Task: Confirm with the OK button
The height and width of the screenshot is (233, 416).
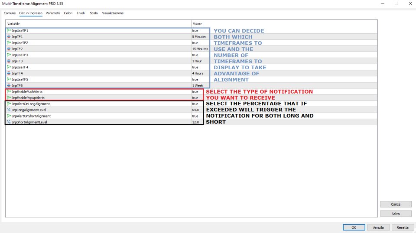Action: (x=354, y=227)
